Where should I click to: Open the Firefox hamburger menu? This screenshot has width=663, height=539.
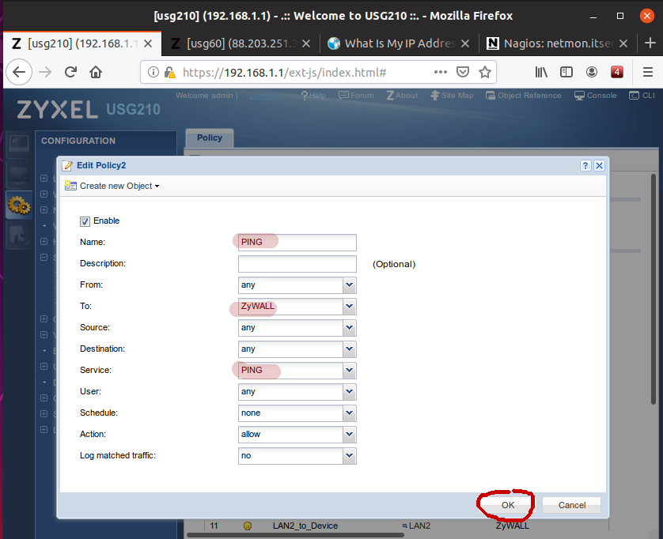coord(648,72)
